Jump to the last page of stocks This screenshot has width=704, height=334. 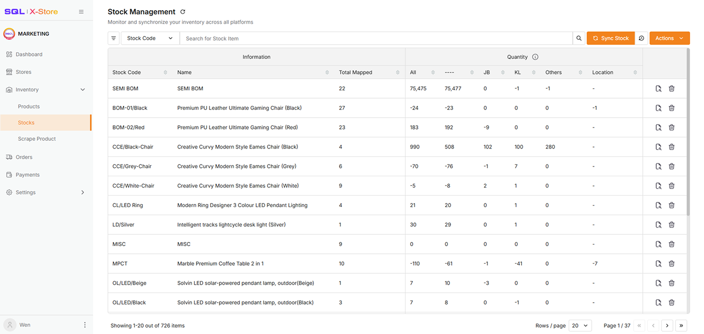click(681, 326)
